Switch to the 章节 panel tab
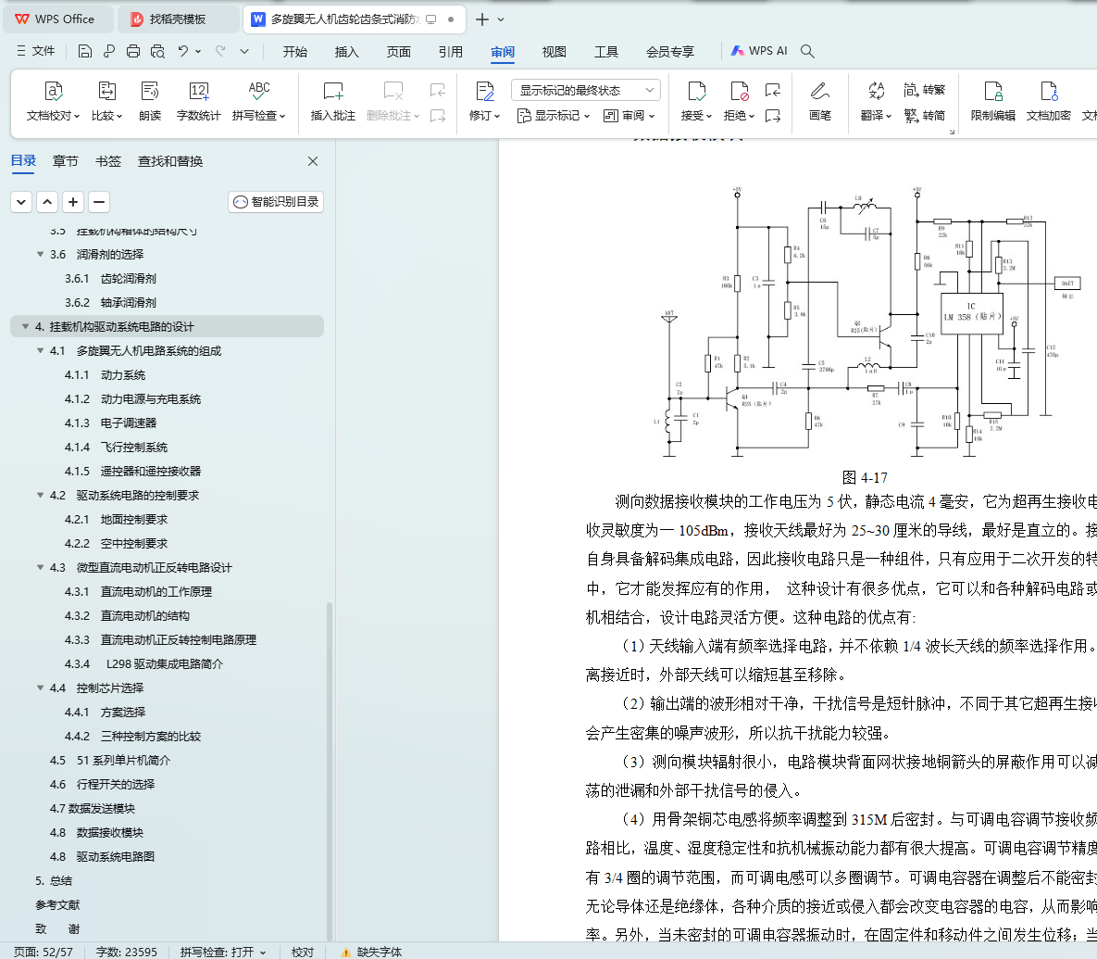The width and height of the screenshot is (1097, 959). [65, 162]
